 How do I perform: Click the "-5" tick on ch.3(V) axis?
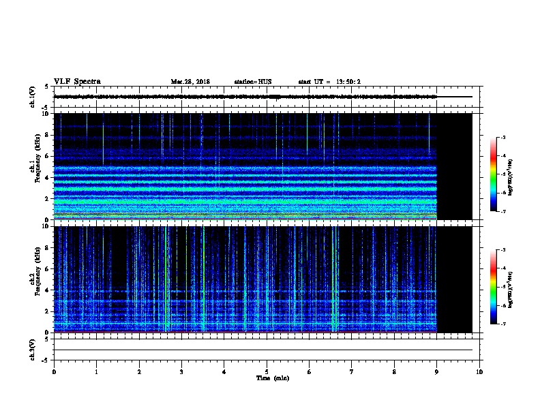(46, 360)
